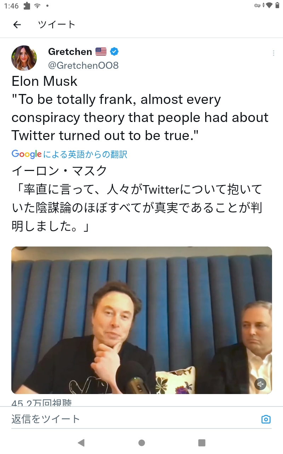Unmute the video with speaker icon
The width and height of the screenshot is (283, 454).
pos(260,384)
